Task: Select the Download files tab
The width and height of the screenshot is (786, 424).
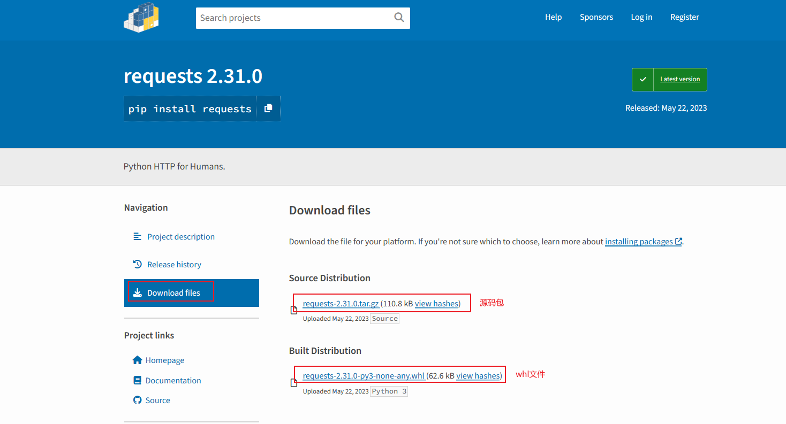Action: point(192,293)
